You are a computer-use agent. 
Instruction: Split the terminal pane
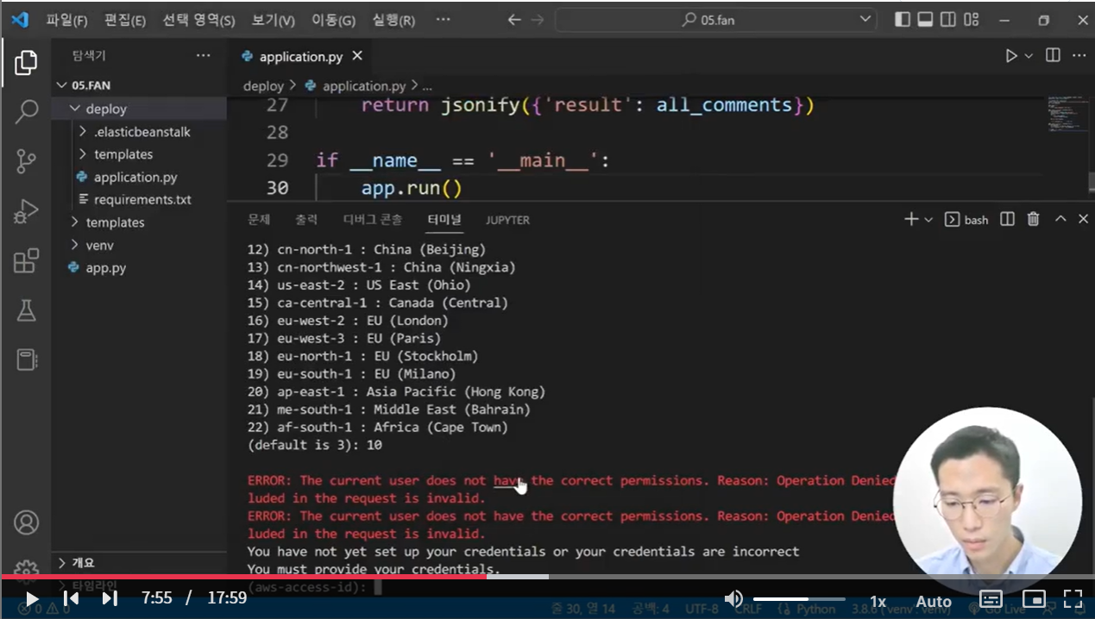pos(1007,219)
